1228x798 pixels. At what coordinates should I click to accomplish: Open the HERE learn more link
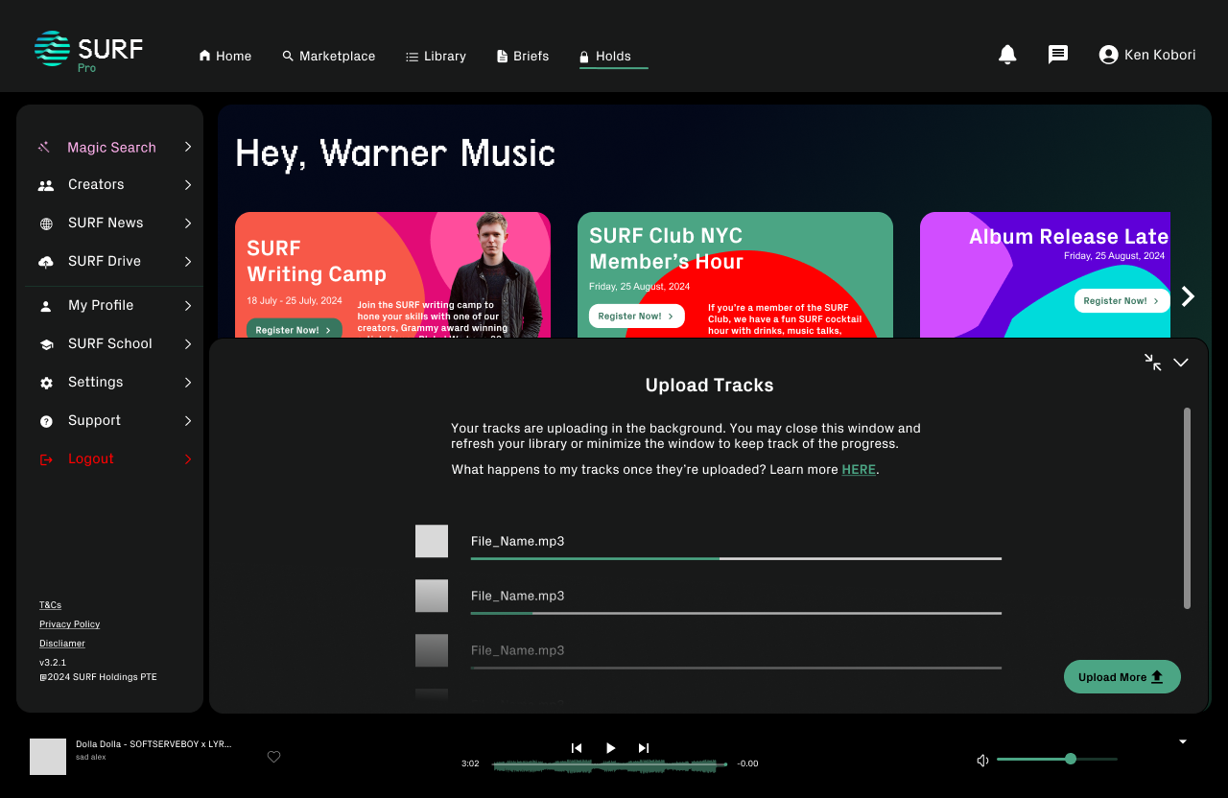point(859,470)
